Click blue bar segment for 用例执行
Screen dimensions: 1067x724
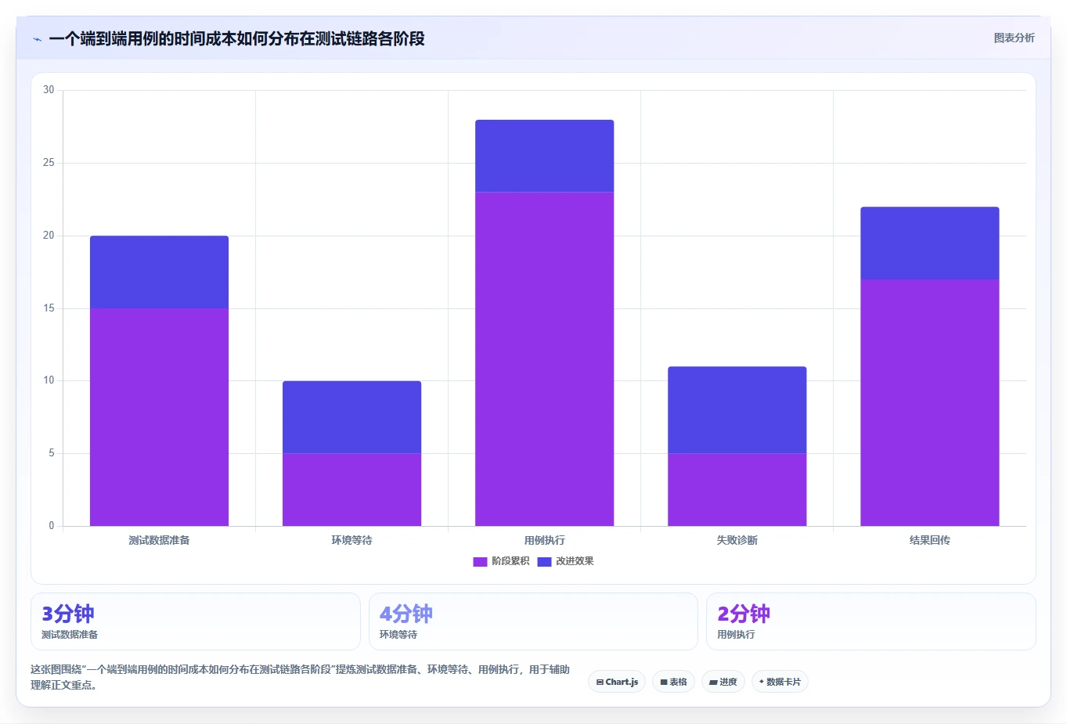(x=544, y=157)
